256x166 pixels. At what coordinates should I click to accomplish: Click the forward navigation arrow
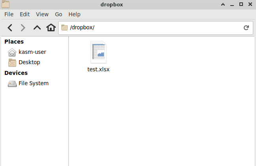(x=23, y=28)
